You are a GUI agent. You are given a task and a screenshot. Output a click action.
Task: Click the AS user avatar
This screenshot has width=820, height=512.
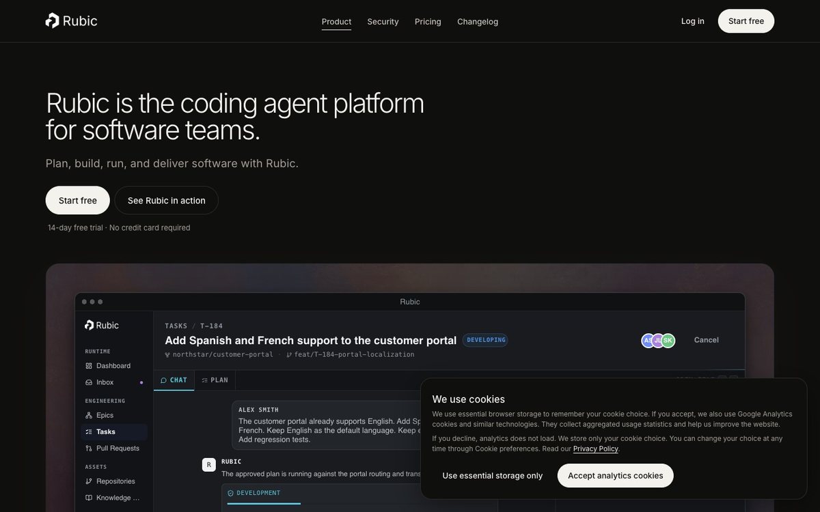[648, 340]
